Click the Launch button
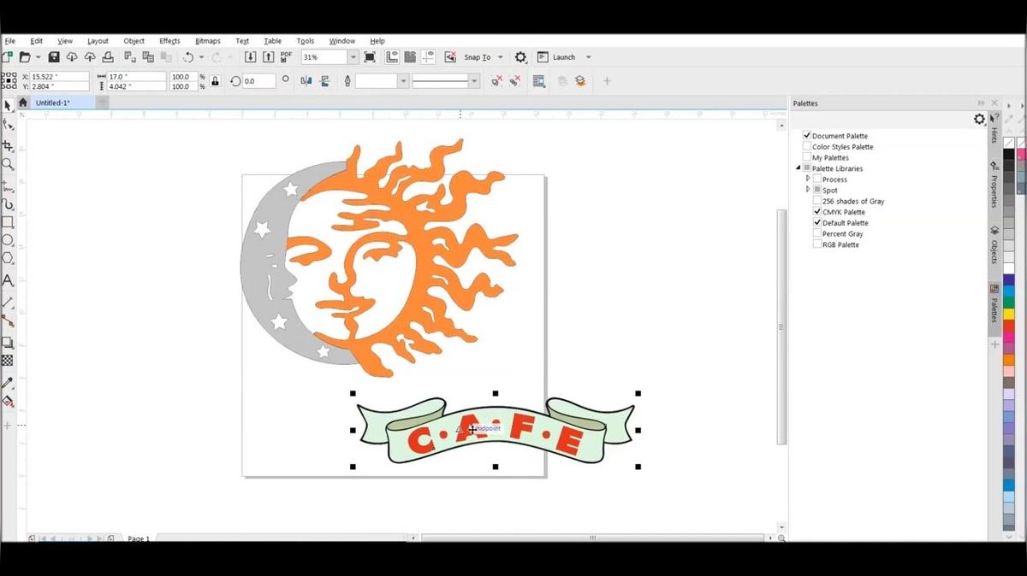Screen dimensions: 1027x576 click(563, 57)
